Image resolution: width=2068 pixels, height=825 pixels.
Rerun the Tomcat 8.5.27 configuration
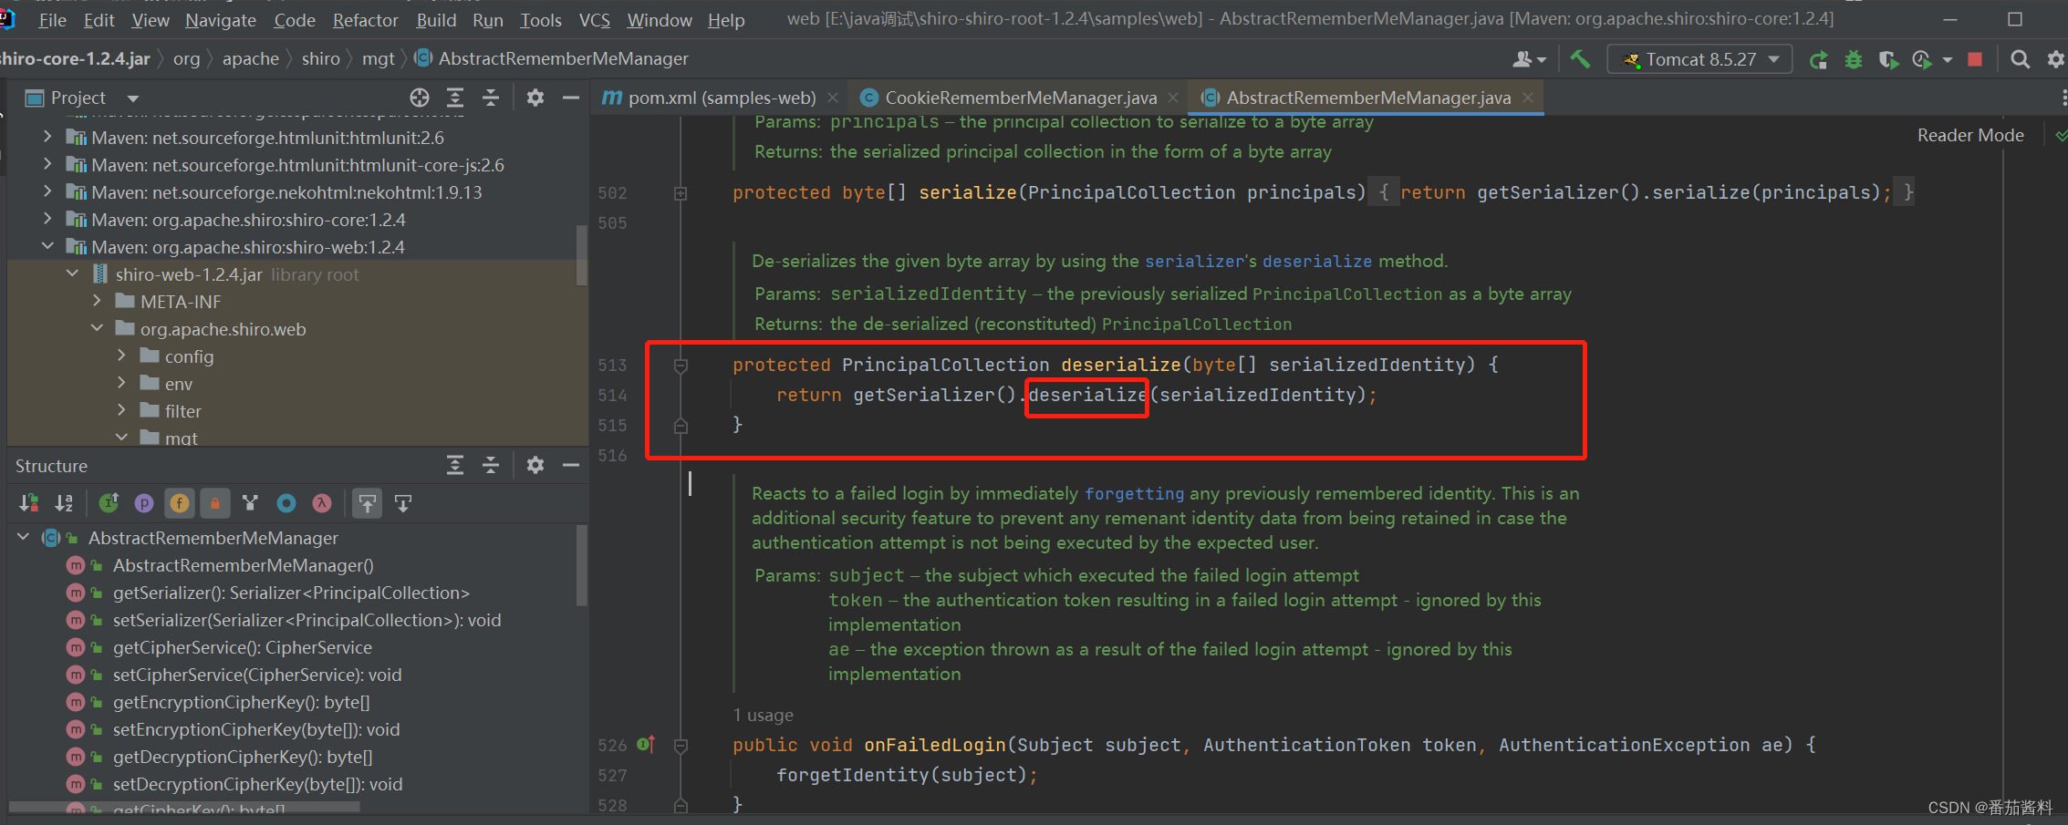(x=1818, y=59)
